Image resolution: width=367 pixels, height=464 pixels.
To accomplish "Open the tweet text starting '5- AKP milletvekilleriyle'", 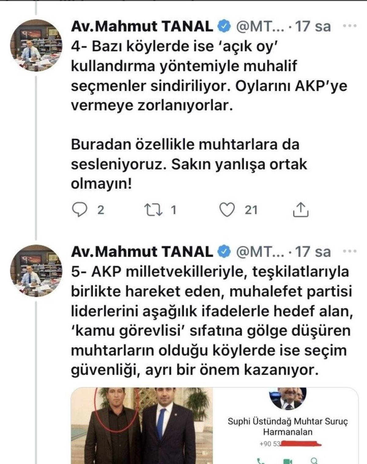I will [211, 321].
